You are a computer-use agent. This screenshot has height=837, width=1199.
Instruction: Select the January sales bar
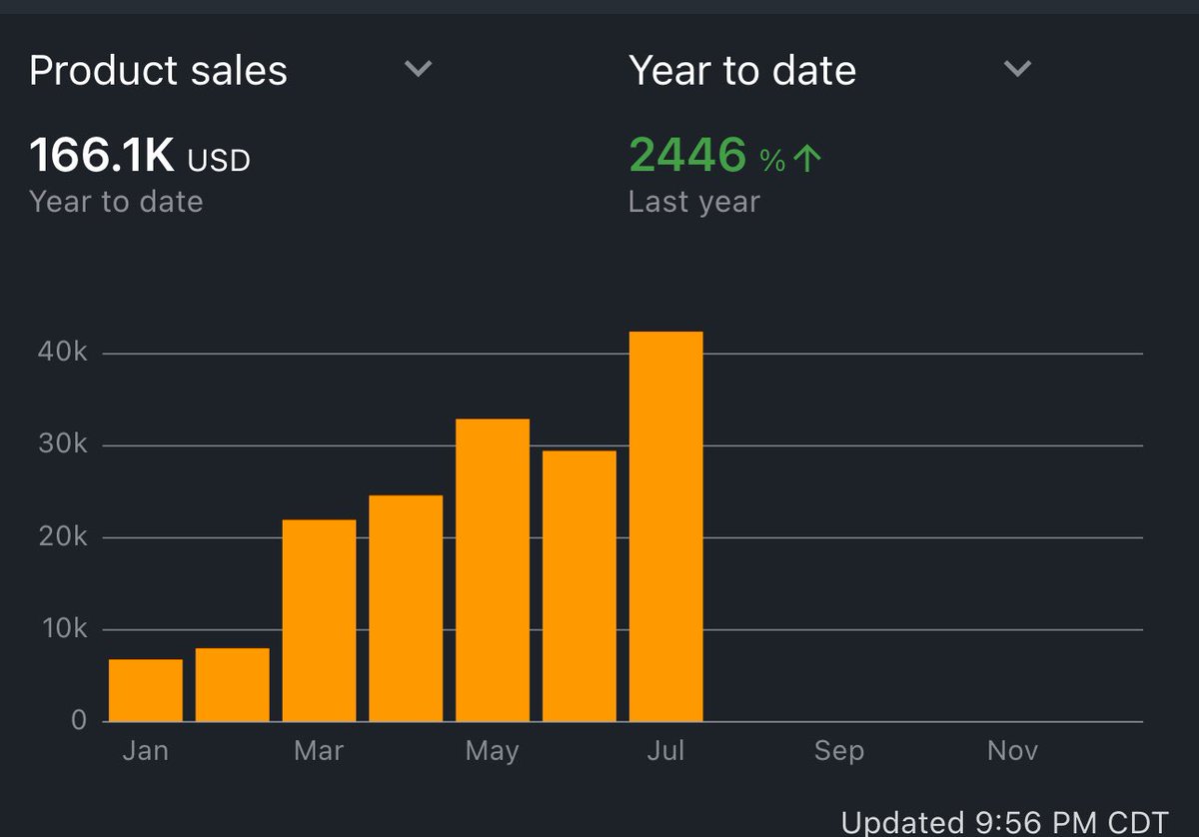coord(145,689)
